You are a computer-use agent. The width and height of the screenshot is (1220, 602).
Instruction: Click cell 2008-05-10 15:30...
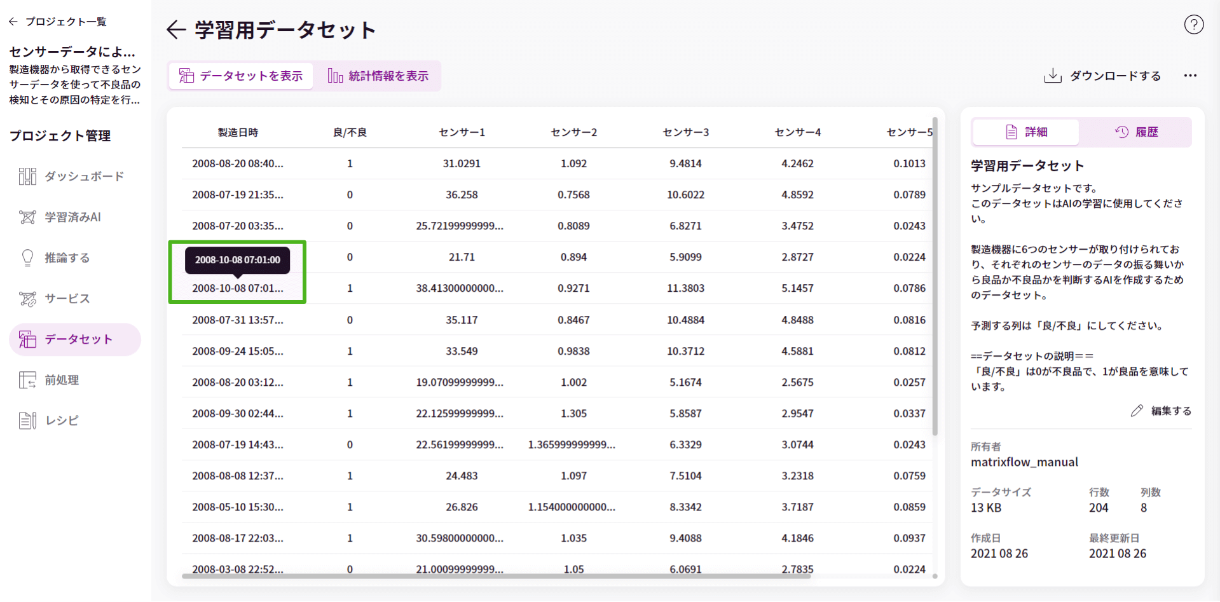238,507
